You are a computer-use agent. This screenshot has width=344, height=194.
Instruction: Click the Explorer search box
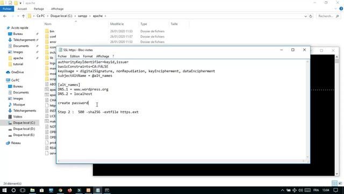[x=328, y=16]
